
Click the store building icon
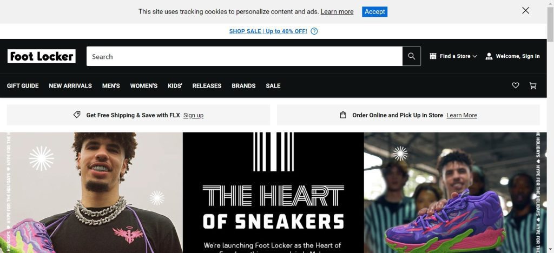pyautogui.click(x=433, y=56)
